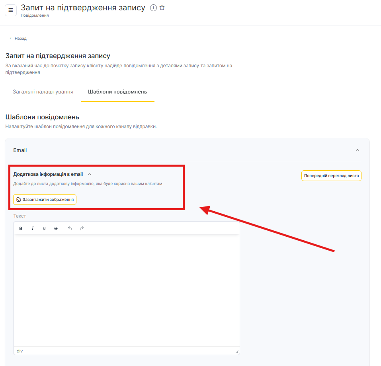Click the div element path in editor footer
The height and width of the screenshot is (366, 381).
pos(20,351)
